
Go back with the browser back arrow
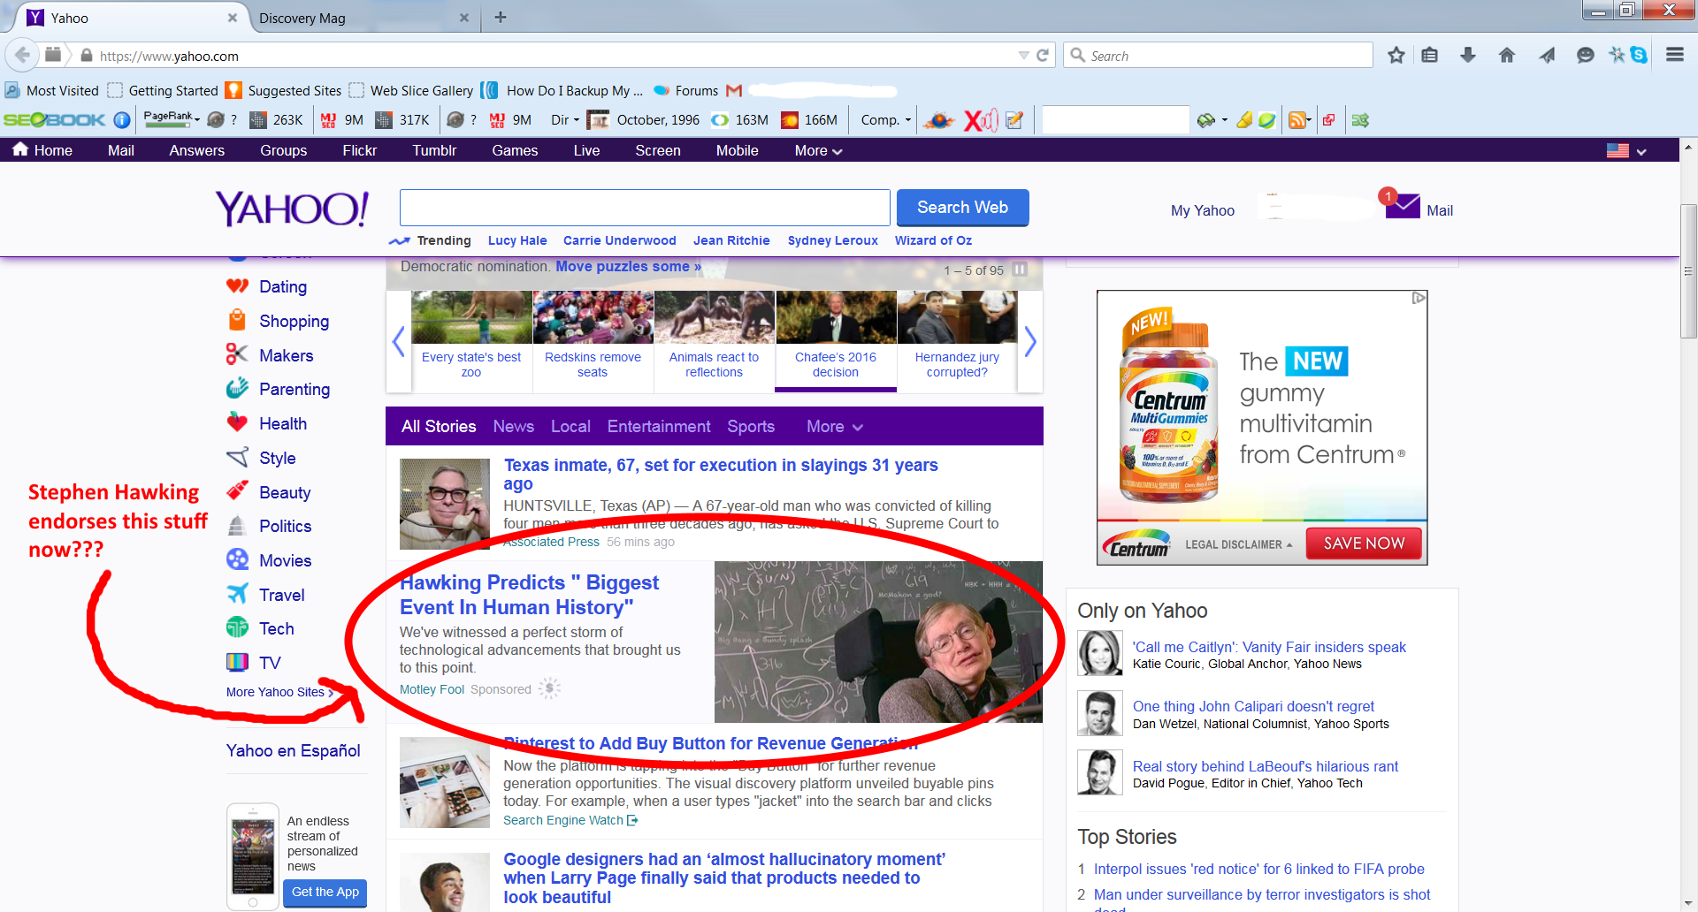click(22, 55)
